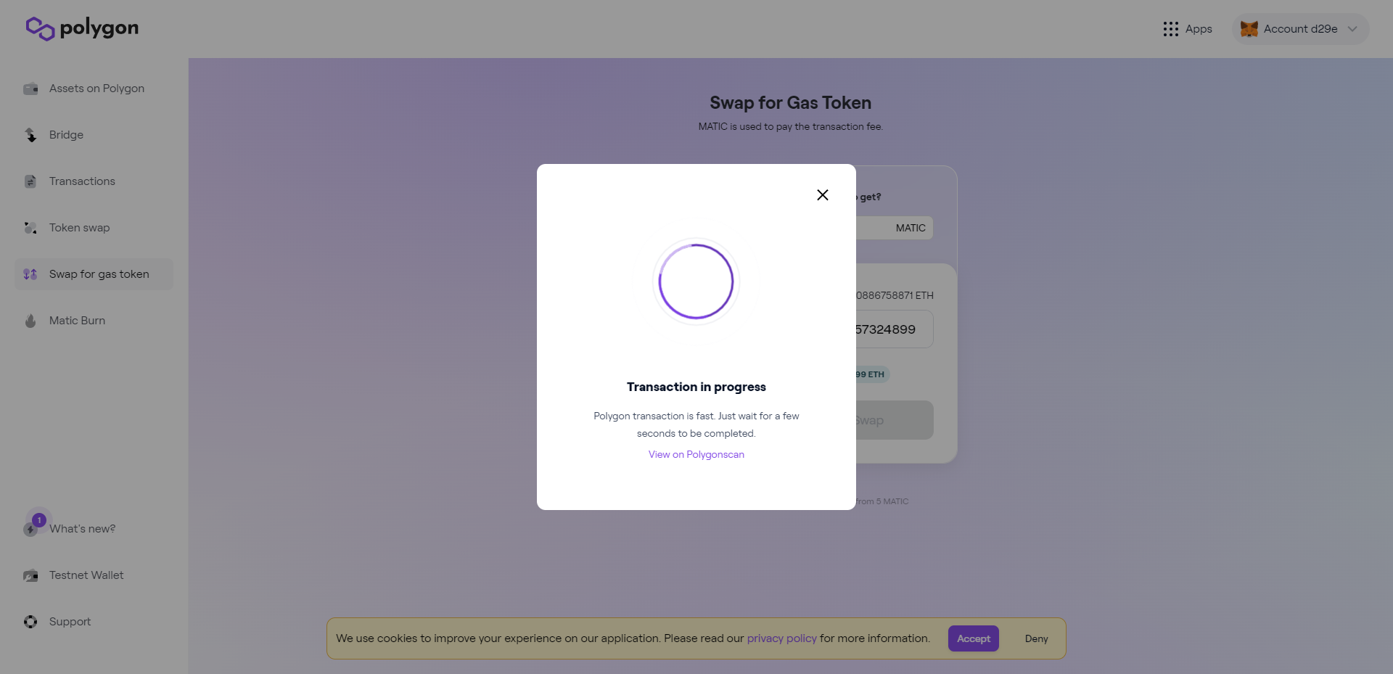1393x674 pixels.
Task: Open the privacy policy link
Action: click(782, 638)
